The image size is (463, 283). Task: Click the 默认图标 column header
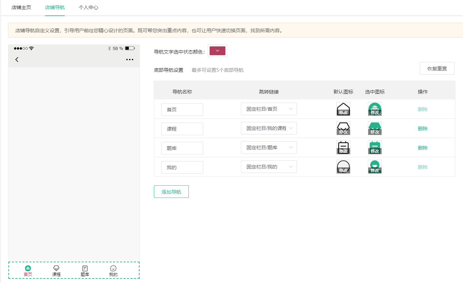pos(343,92)
